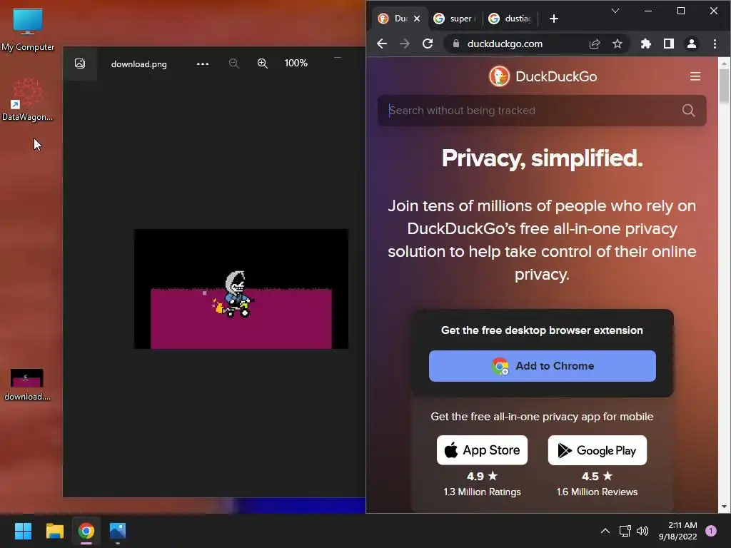Select the download.png desktop file
Screen dimensions: 731x548
coord(27,385)
